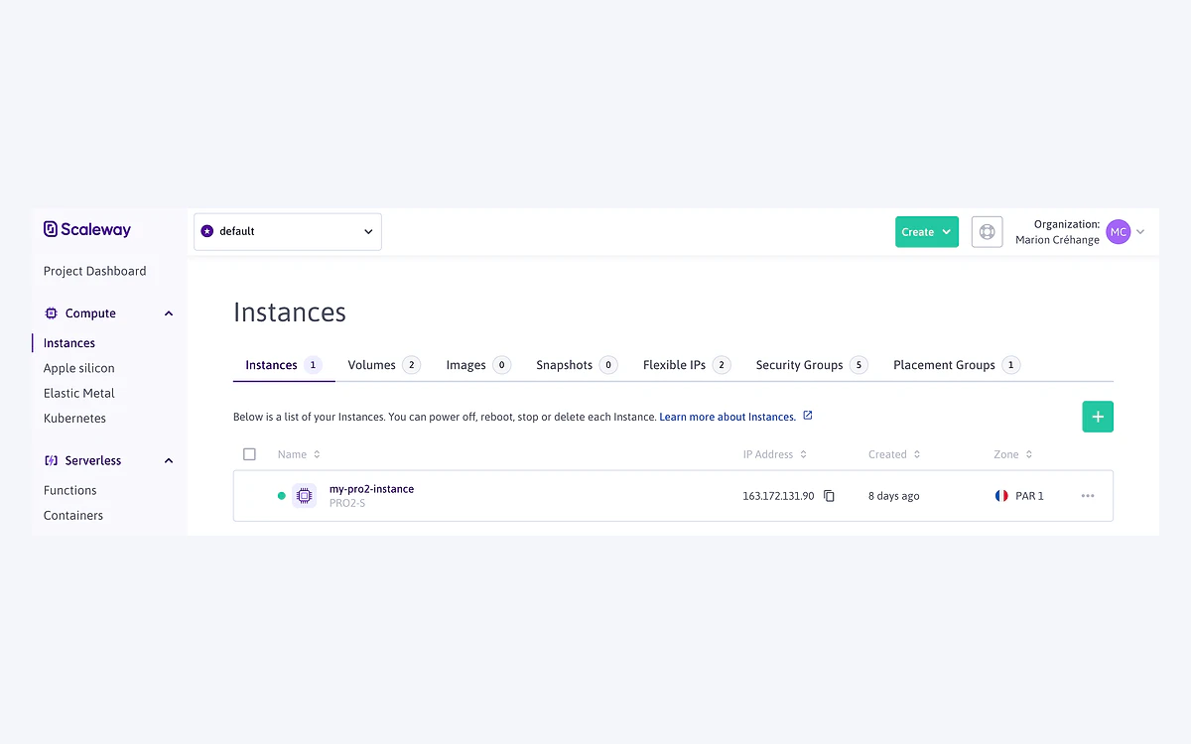Switch to the Snapshots tab

577,365
